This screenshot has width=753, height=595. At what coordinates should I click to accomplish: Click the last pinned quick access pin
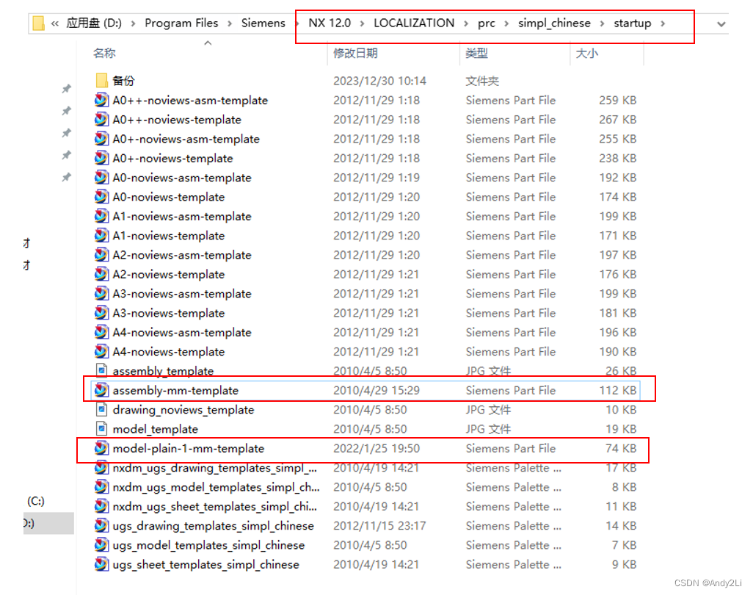coord(66,177)
